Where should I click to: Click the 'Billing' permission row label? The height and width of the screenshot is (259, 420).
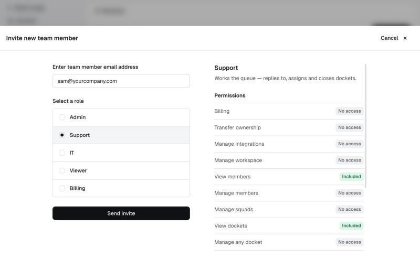(x=222, y=111)
